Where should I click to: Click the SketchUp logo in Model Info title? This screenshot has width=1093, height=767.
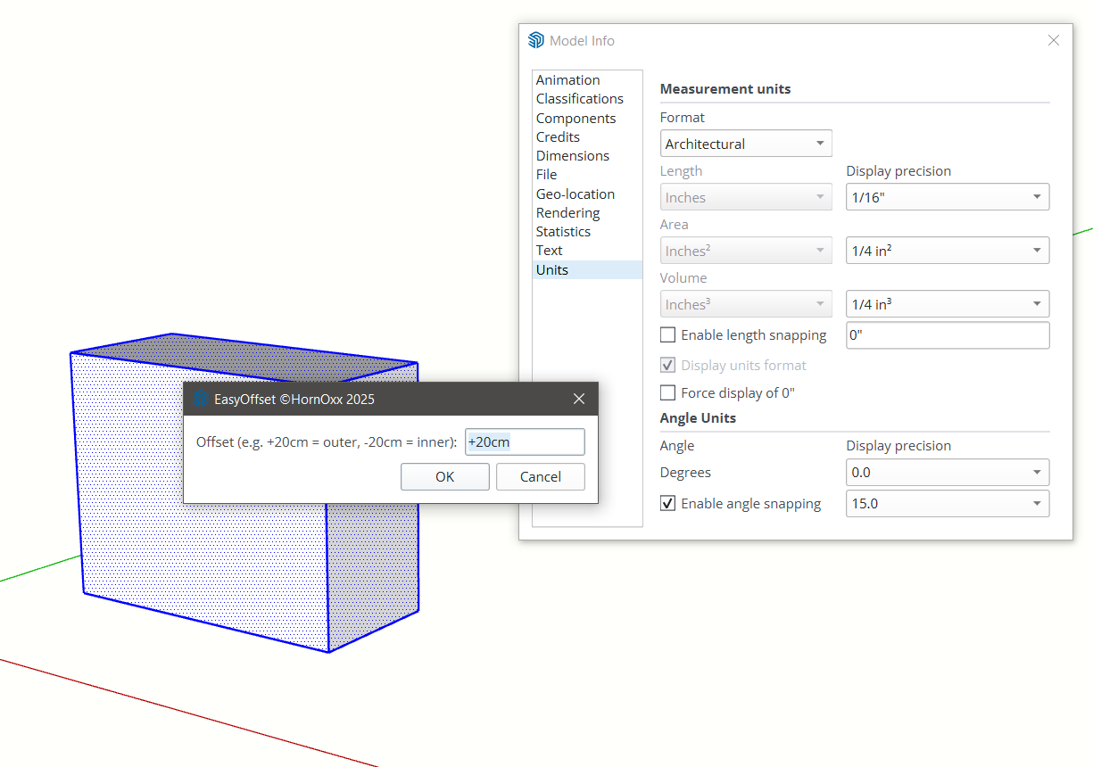(x=535, y=41)
